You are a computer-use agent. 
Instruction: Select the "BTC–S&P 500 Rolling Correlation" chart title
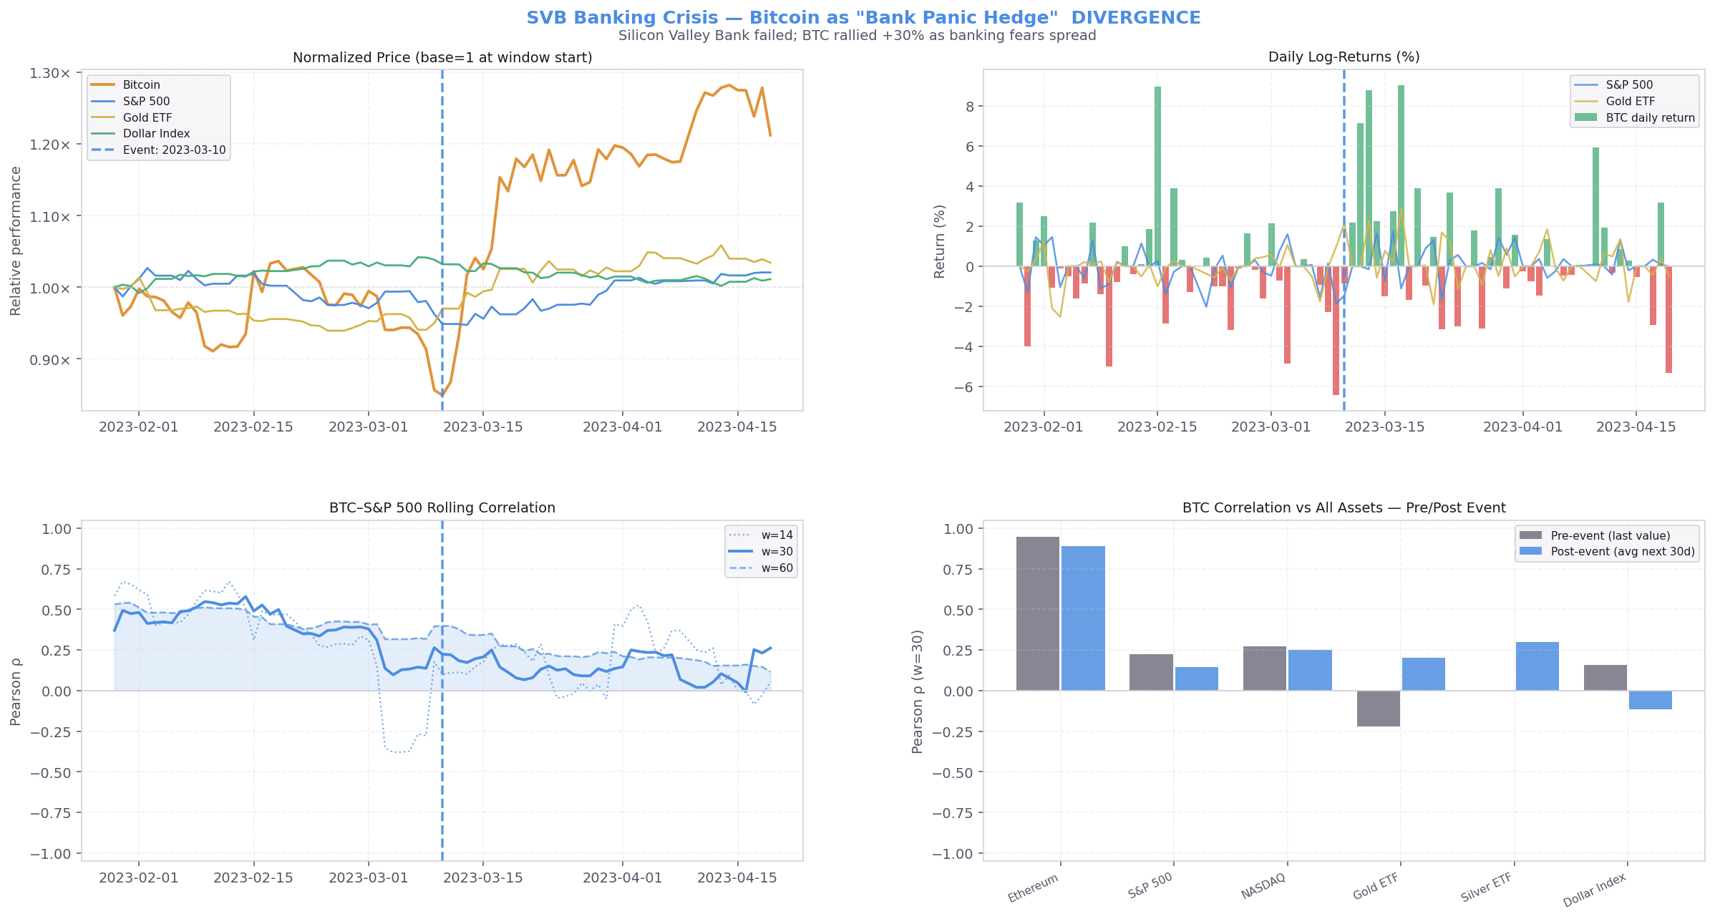(442, 508)
